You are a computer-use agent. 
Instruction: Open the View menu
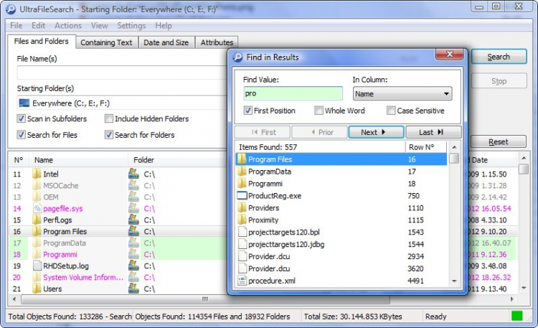click(100, 25)
